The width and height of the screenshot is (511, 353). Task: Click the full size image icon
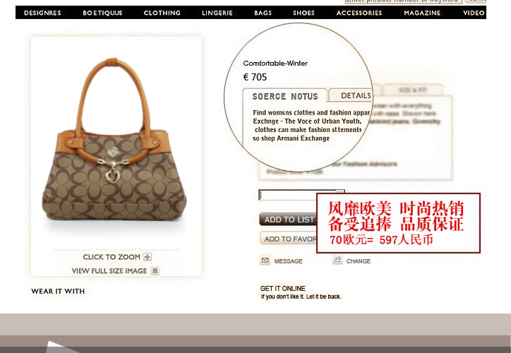pos(155,271)
